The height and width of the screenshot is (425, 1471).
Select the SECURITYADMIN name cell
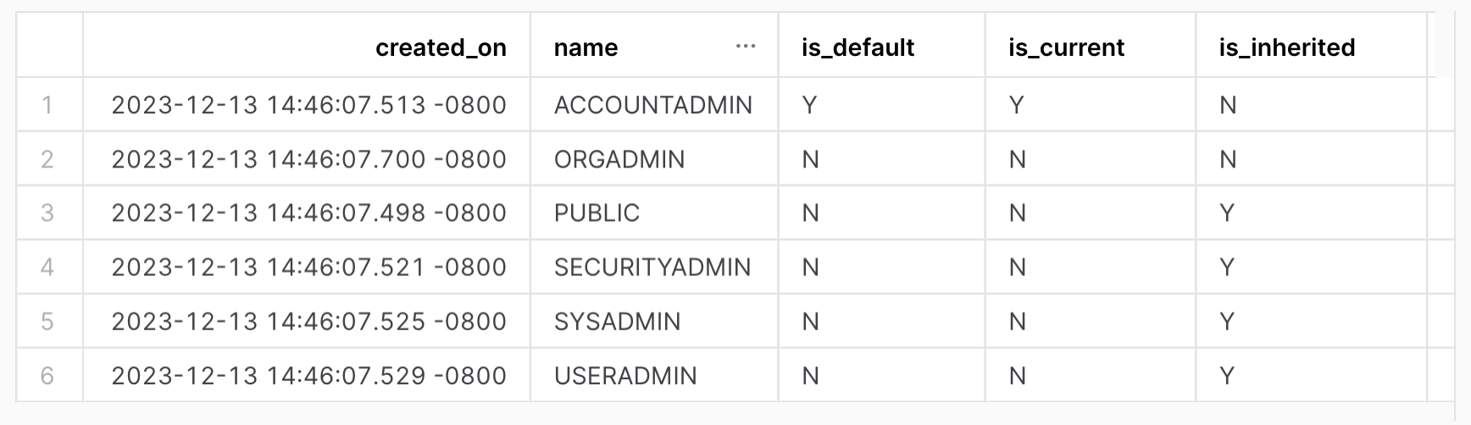(x=652, y=268)
